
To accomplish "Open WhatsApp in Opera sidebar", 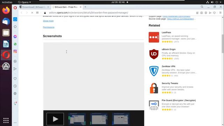I will (x=15, y=44).
